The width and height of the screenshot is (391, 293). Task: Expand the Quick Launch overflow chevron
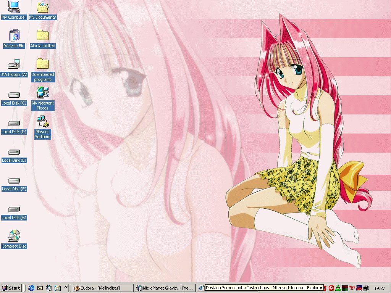[x=66, y=287]
